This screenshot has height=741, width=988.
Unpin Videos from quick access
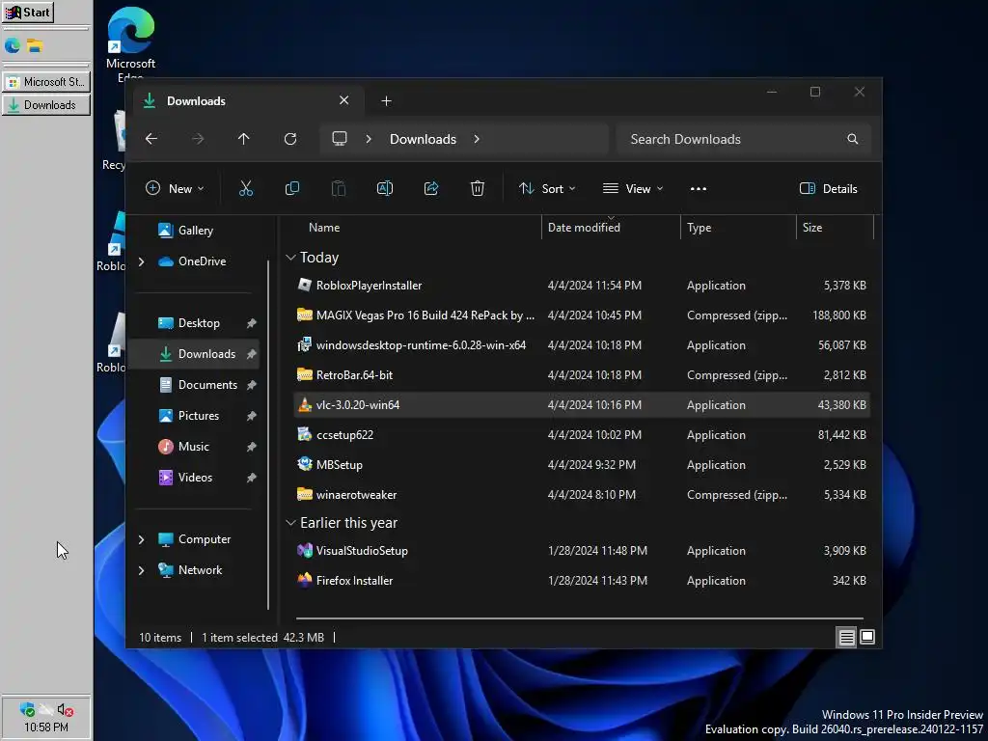252,478
